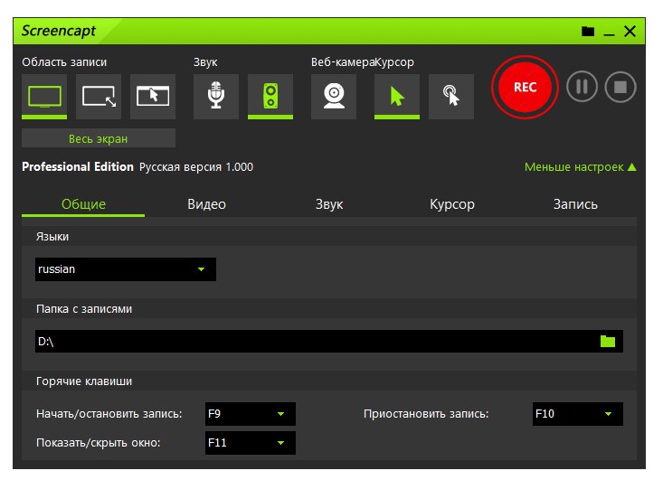
Task: Click the Professional Edition label
Action: (78, 167)
